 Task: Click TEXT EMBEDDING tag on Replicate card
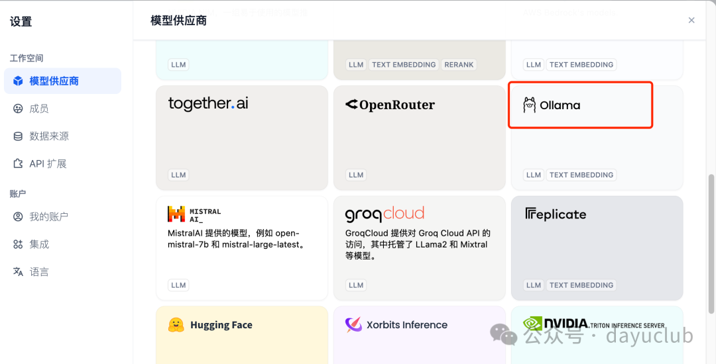pos(581,285)
